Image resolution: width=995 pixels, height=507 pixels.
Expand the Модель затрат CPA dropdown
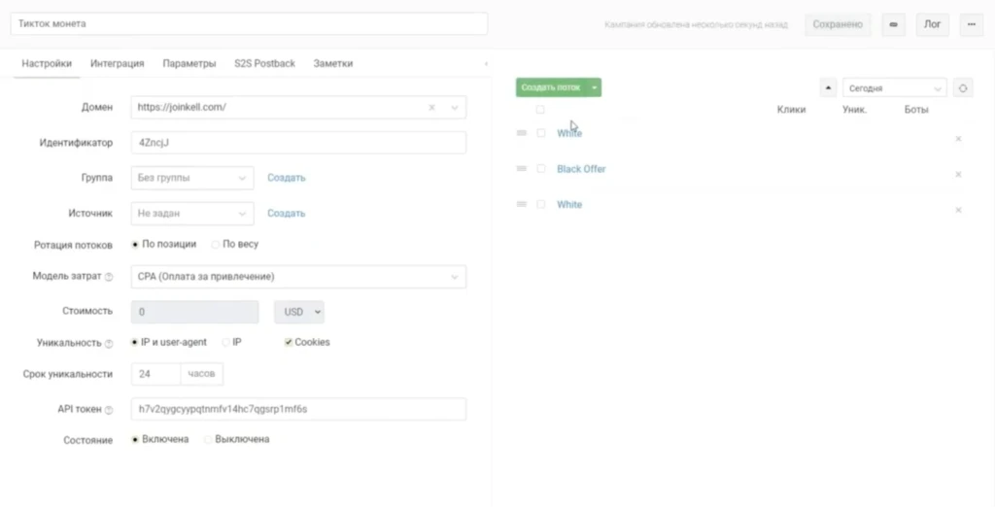298,277
